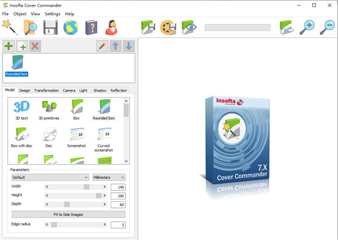Viewport: 338px width, 240px height.
Task: Save project using floppy disk icon
Action: click(x=50, y=28)
